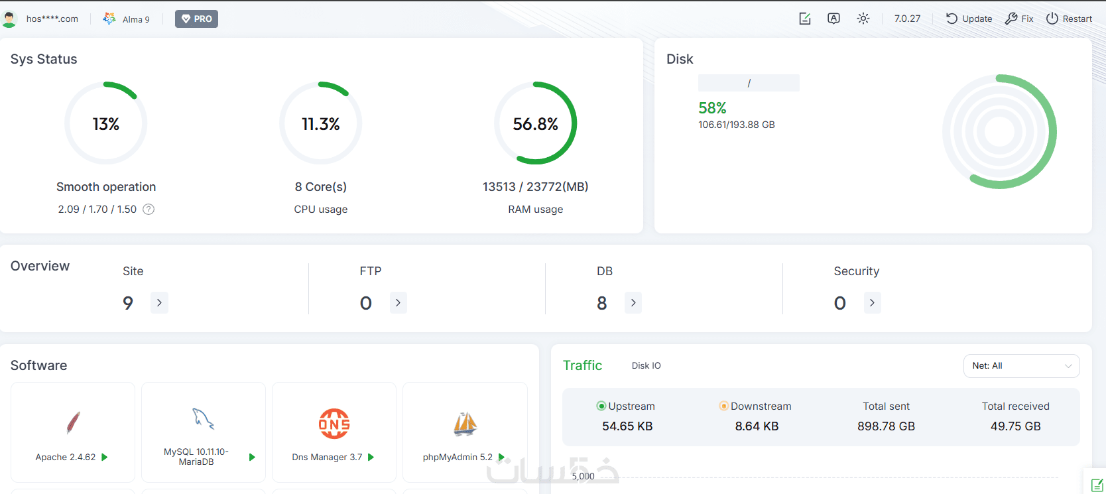Open the MySQL MariaDB dolphin icon
Viewport: 1106px width, 494px height.
click(x=204, y=418)
